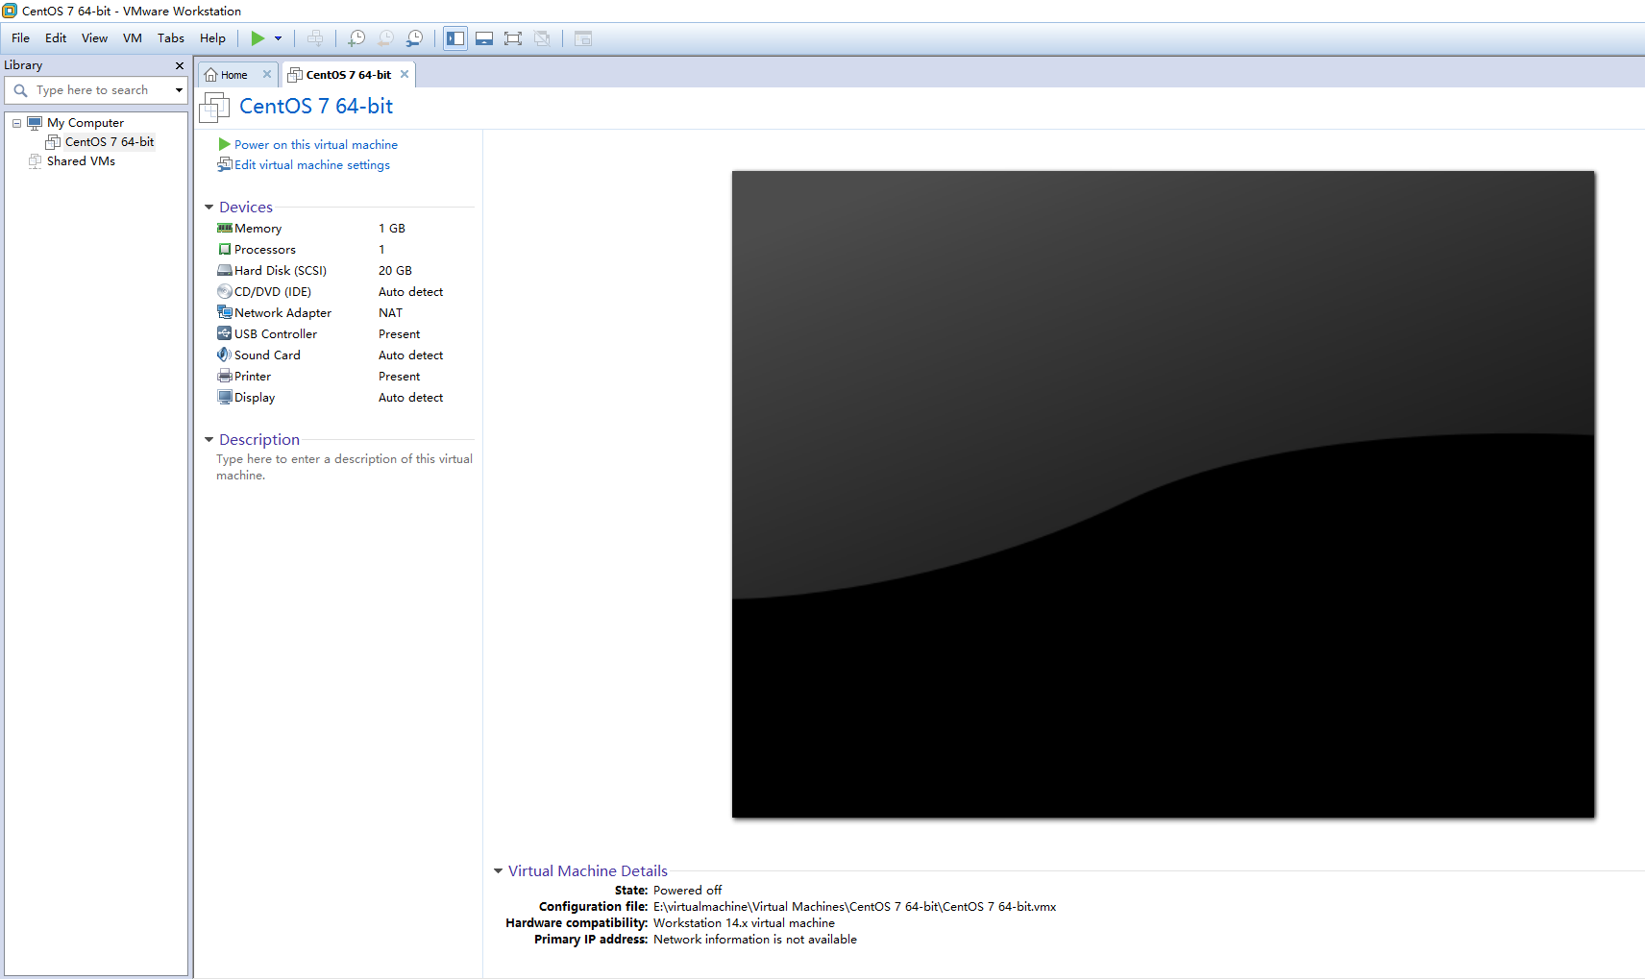
Task: Click the Hard Disk (SCSI) icon
Action: [x=225, y=271]
